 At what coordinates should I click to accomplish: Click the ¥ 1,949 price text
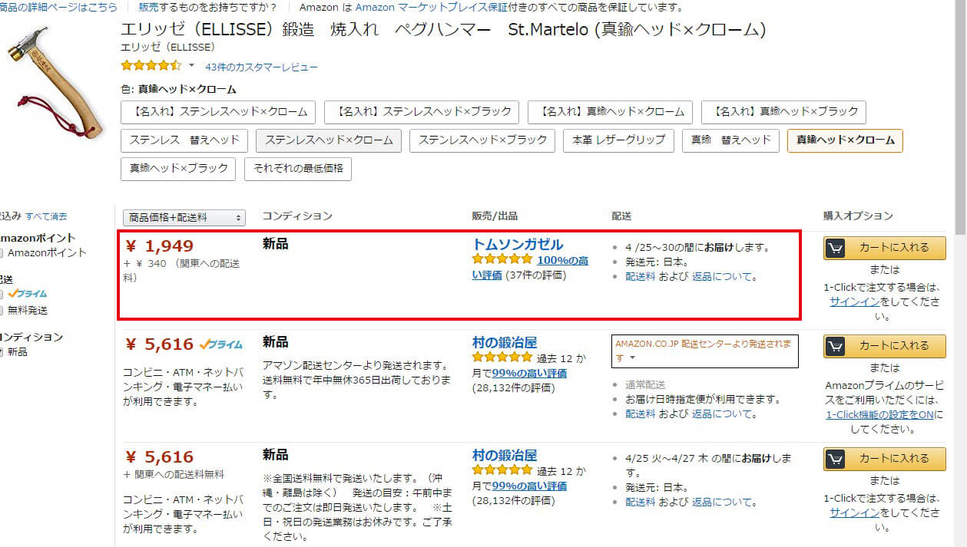click(159, 245)
